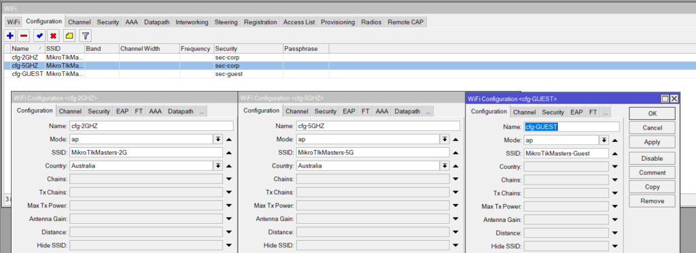Click the Cancel button in the cfg-GUEST window

(x=652, y=128)
